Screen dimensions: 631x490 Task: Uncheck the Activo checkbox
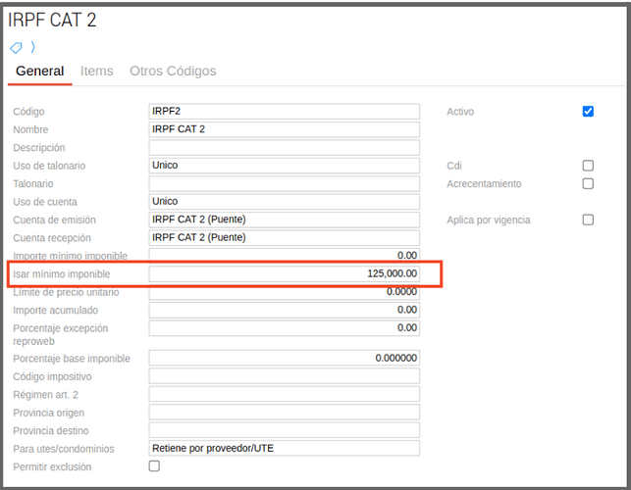click(x=588, y=112)
